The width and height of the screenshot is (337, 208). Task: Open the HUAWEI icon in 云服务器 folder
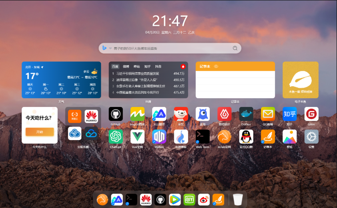click(91, 116)
